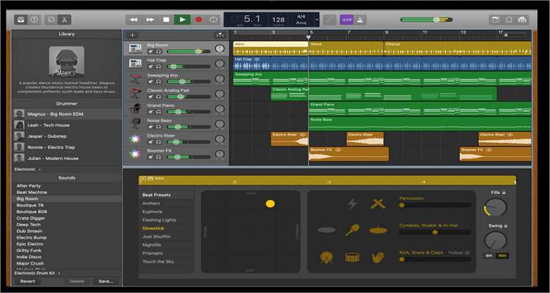This screenshot has width=550, height=293.
Task: Expand the Electronic Drum Kit path
Action: pyautogui.click(x=37, y=272)
